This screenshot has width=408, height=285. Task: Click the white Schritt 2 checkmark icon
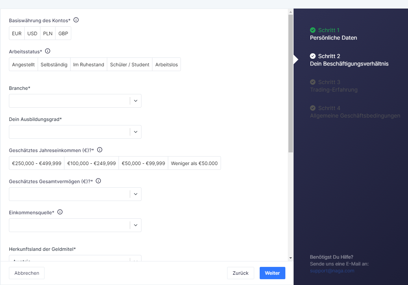[312, 56]
